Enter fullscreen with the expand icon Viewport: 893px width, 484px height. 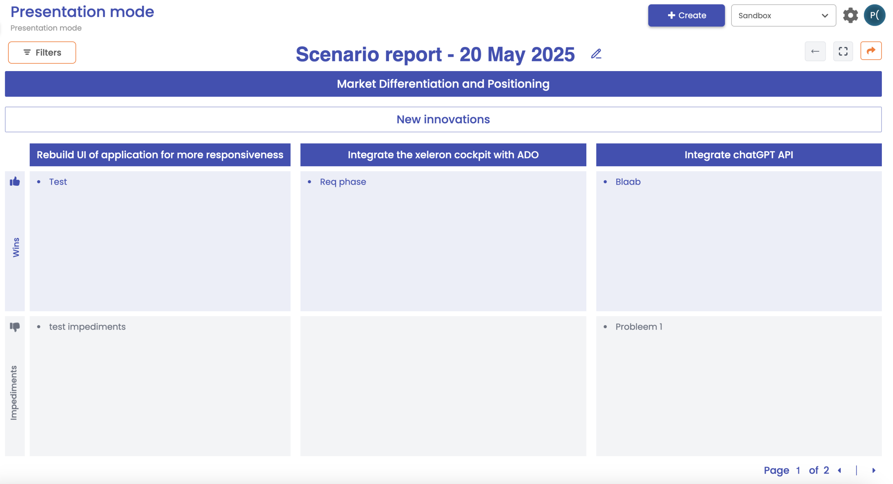coord(843,52)
